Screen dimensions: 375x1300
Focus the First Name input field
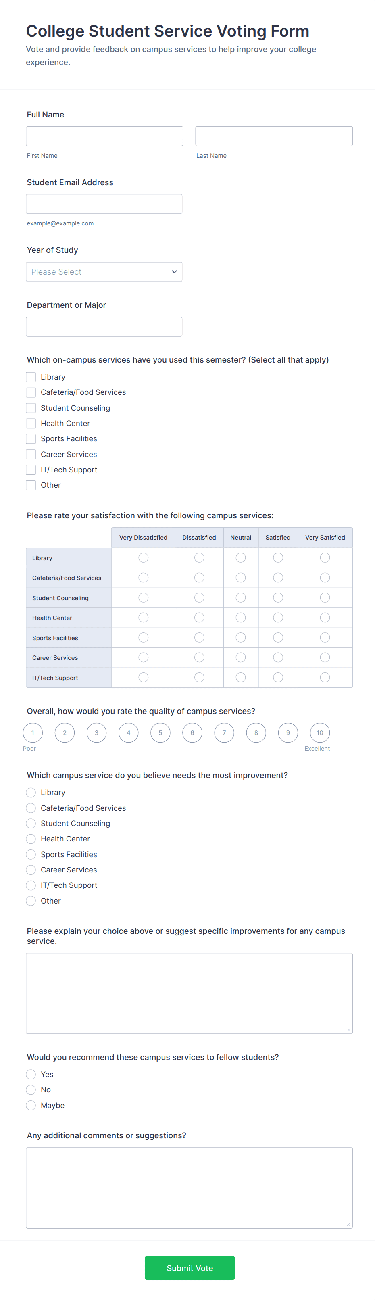click(104, 136)
